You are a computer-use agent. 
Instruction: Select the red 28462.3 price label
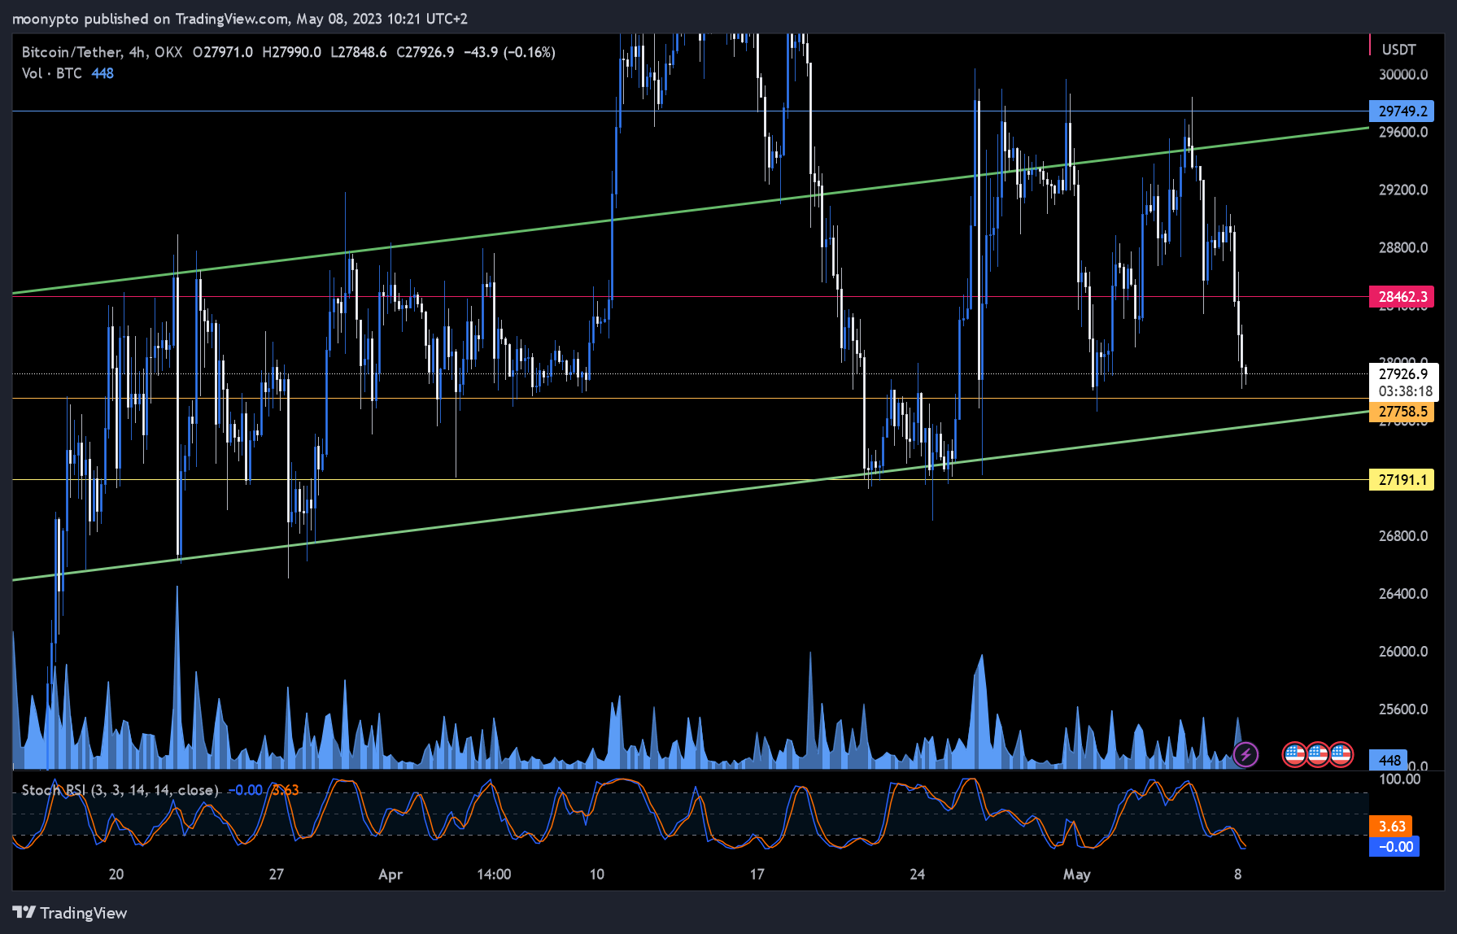(x=1402, y=296)
